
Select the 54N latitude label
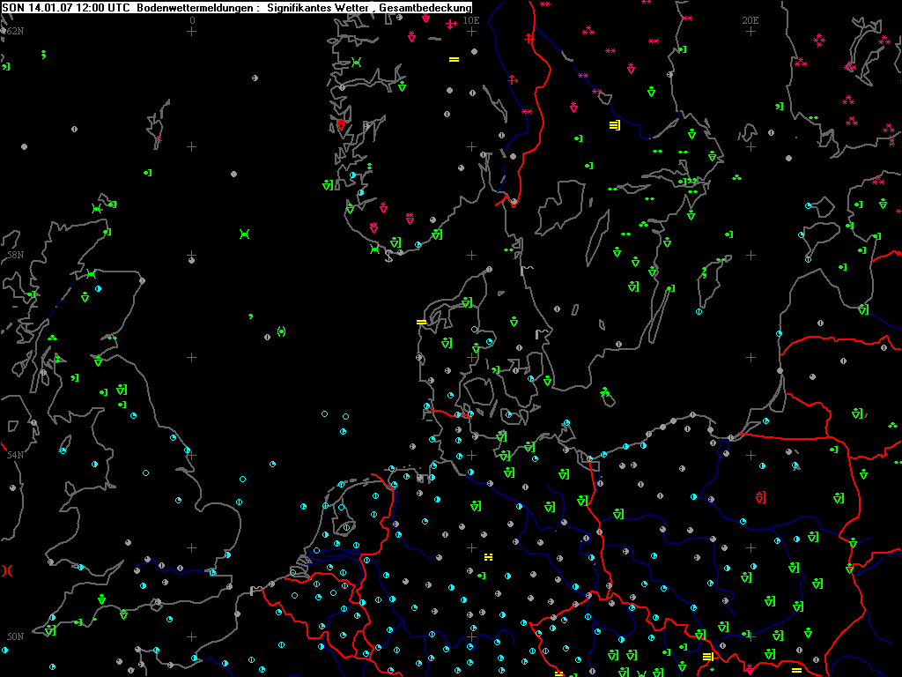13,455
